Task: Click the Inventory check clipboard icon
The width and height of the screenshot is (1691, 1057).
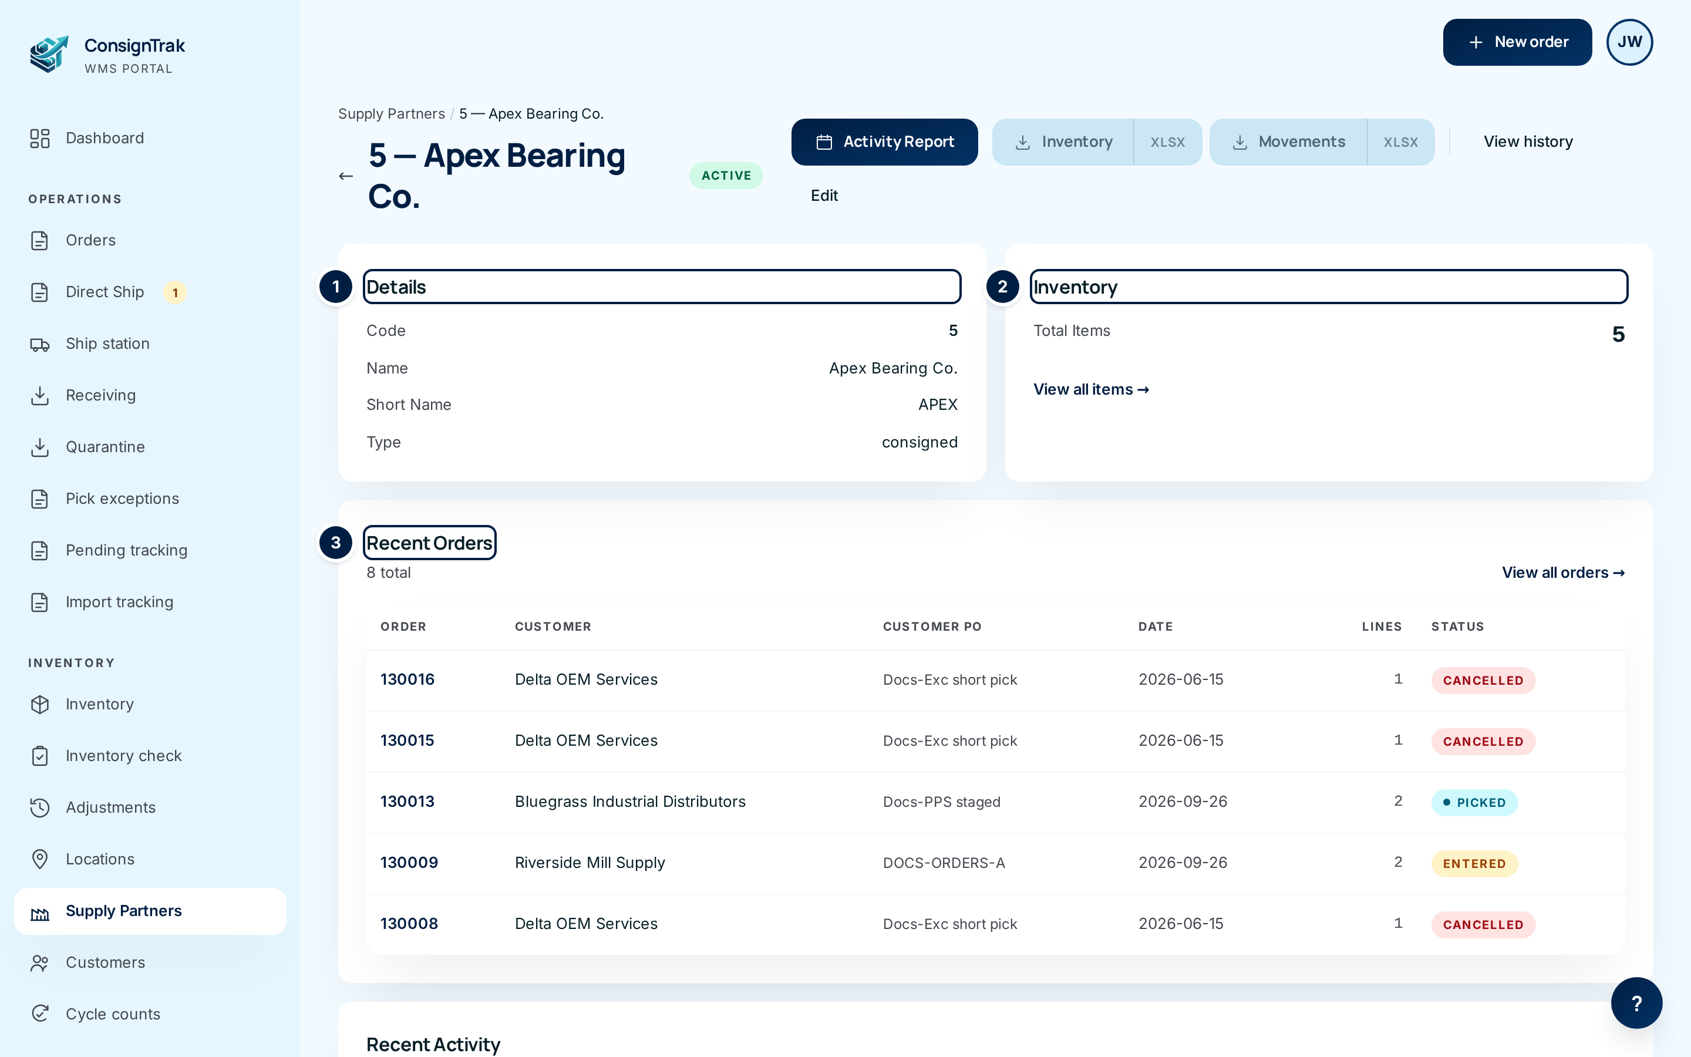Action: pyautogui.click(x=40, y=756)
